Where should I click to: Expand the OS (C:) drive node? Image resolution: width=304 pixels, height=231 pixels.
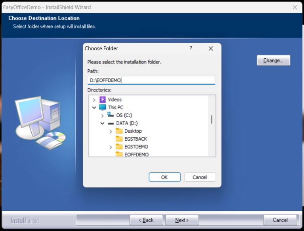102,115
